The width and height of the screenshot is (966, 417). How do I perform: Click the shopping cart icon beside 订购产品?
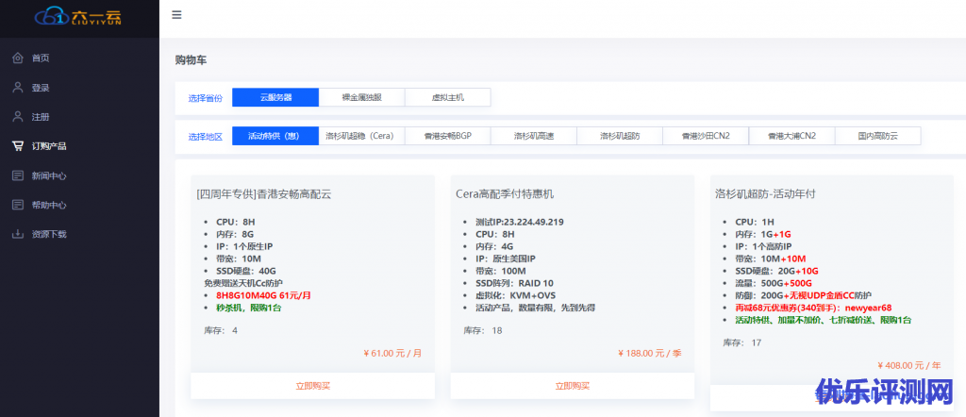pyautogui.click(x=18, y=146)
